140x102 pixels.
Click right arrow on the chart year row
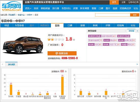pyautogui.click(x=137, y=64)
